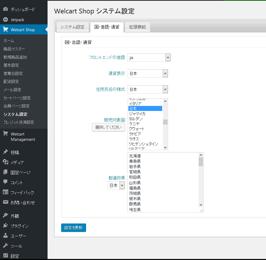Switch to the システム設定 tab
Image resolution: width=266 pixels, height=260 pixels.
coord(72,27)
